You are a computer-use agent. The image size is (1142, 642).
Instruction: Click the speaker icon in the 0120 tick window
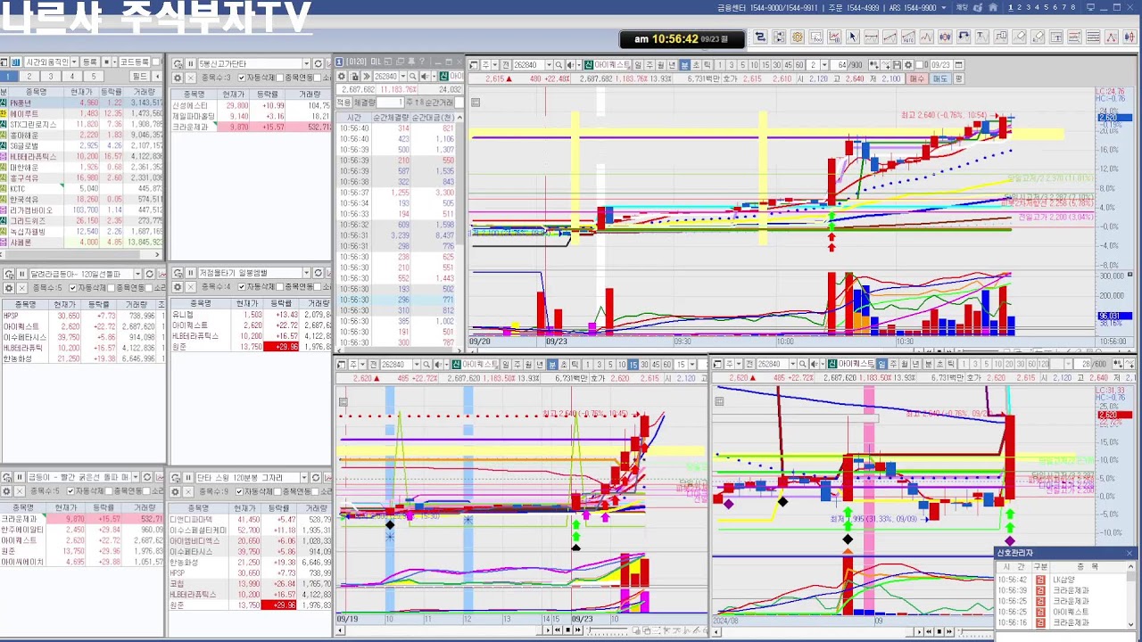tap(425, 77)
